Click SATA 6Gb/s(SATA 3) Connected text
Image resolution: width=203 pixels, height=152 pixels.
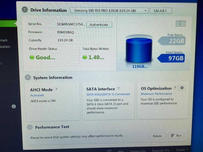(x=108, y=94)
